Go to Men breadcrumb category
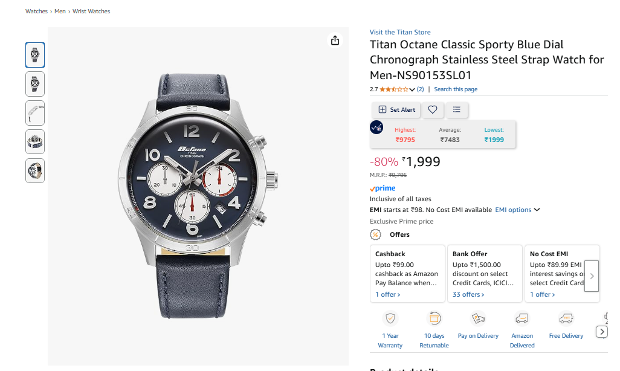 [60, 11]
